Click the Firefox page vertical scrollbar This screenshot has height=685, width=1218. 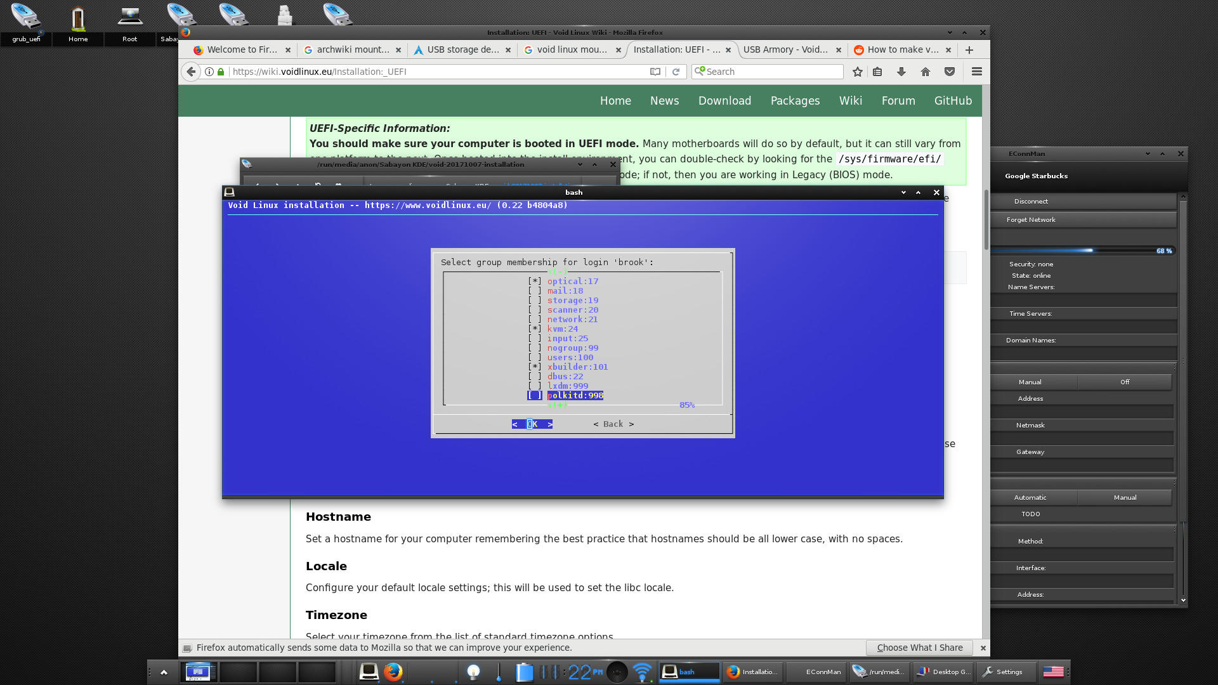point(986,219)
